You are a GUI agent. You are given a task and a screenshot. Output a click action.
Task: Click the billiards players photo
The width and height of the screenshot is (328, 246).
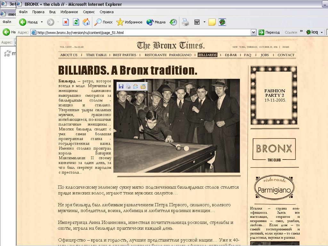click(x=177, y=126)
